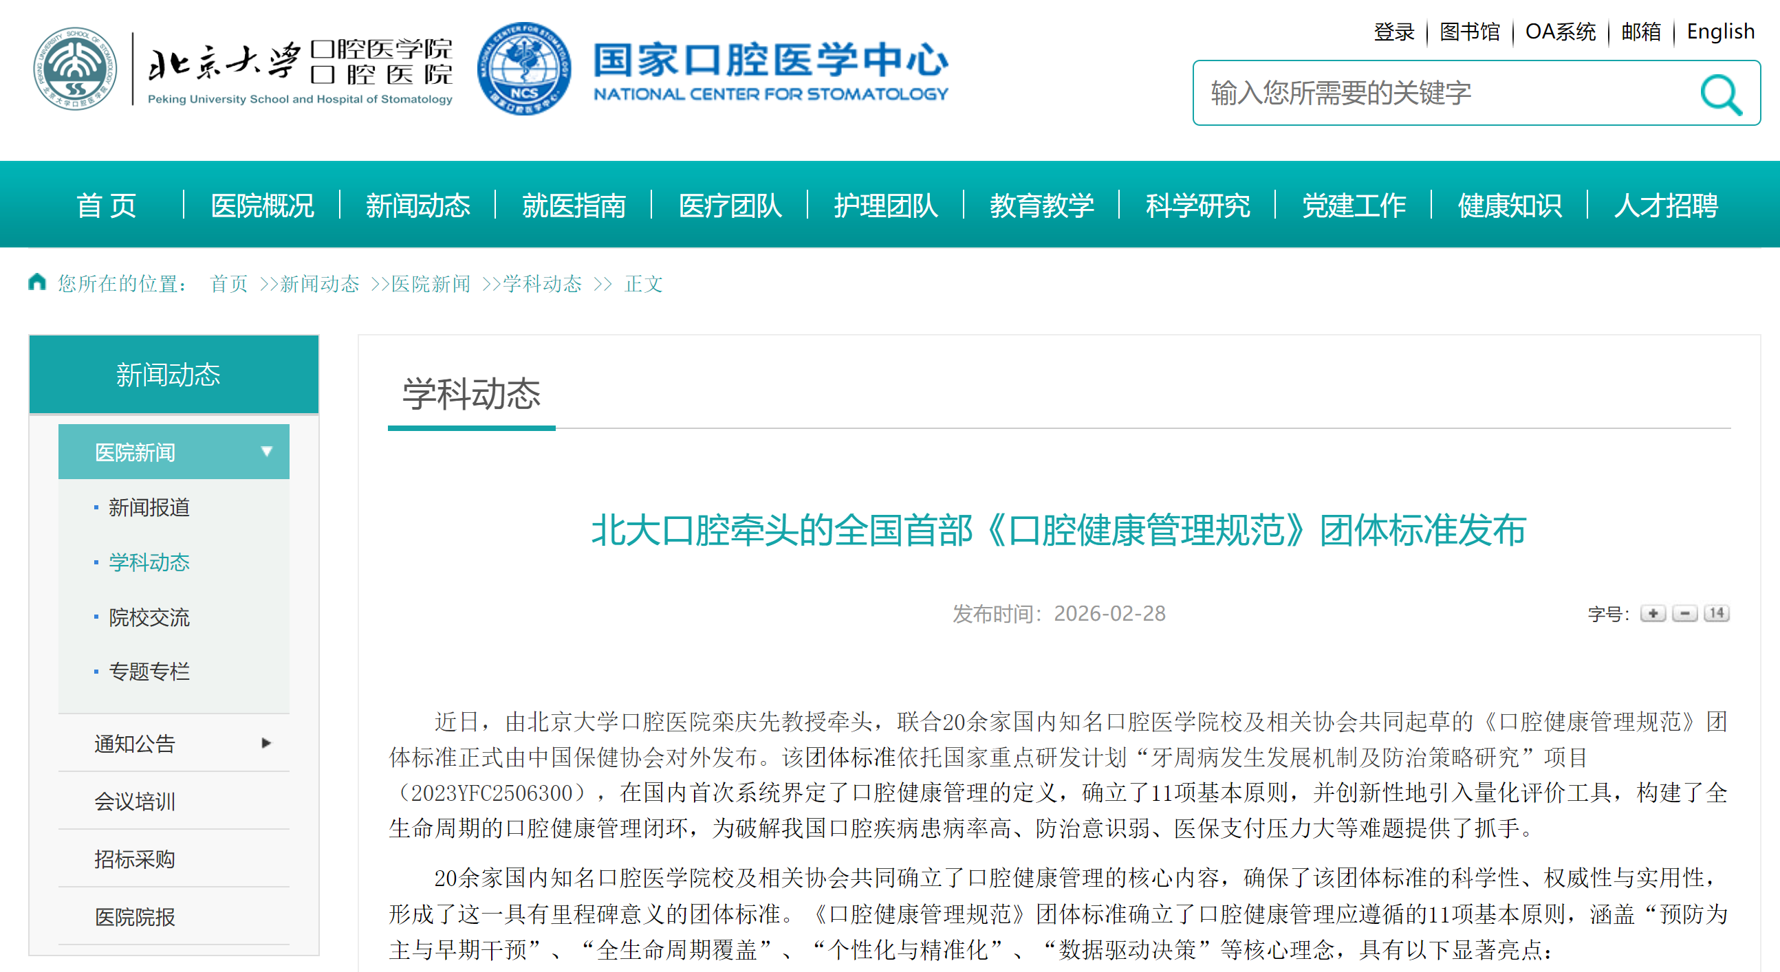Click the font size decrease (−) icon
This screenshot has width=1780, height=972.
(1684, 613)
